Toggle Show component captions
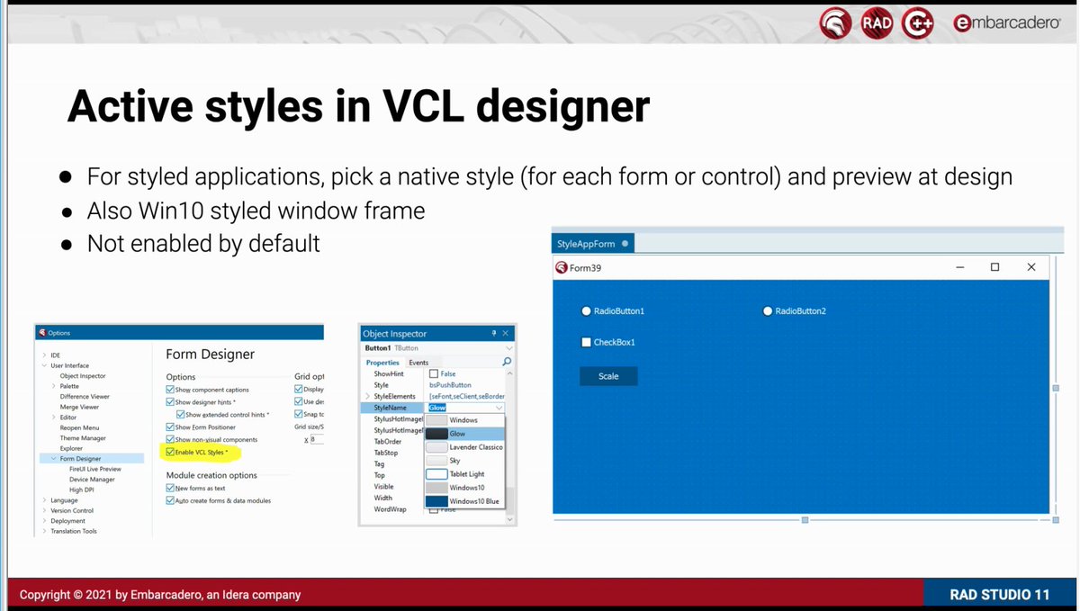This screenshot has height=611, width=1080. [x=171, y=390]
